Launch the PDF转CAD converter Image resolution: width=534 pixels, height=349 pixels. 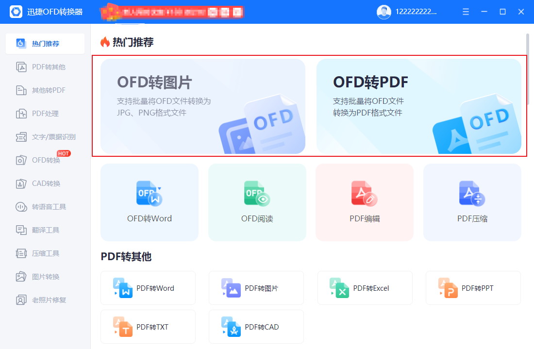click(256, 326)
